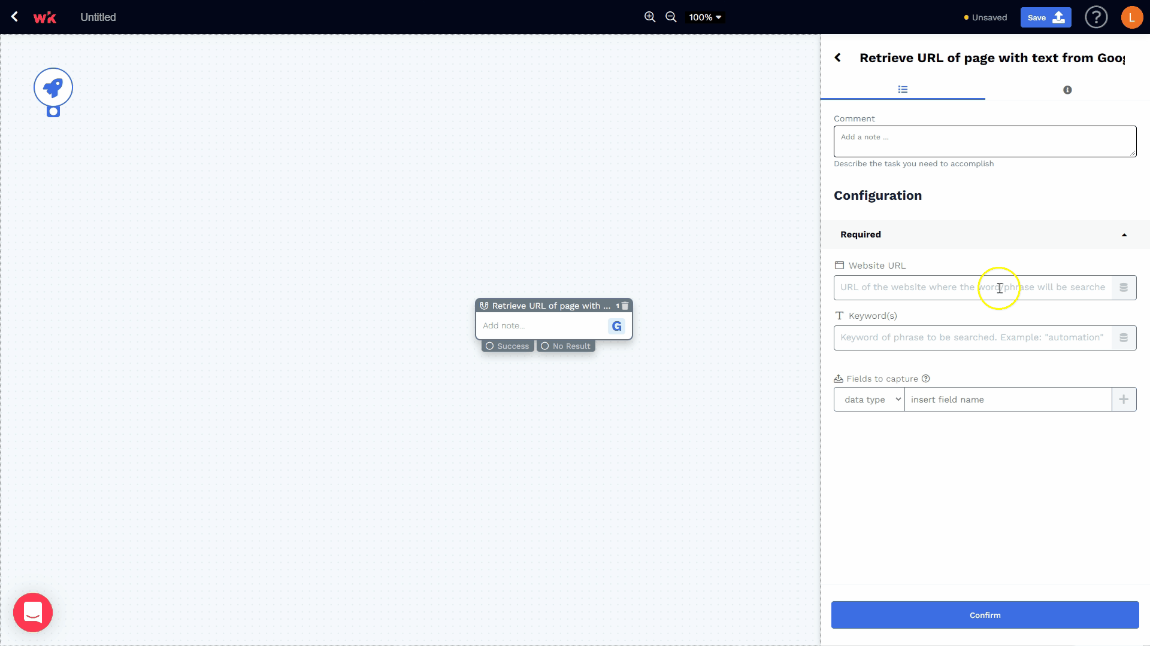
Task: Switch to the settings list tab
Action: [903, 90]
